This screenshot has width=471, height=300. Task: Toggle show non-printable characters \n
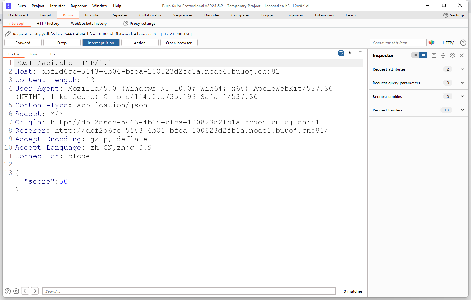351,53
